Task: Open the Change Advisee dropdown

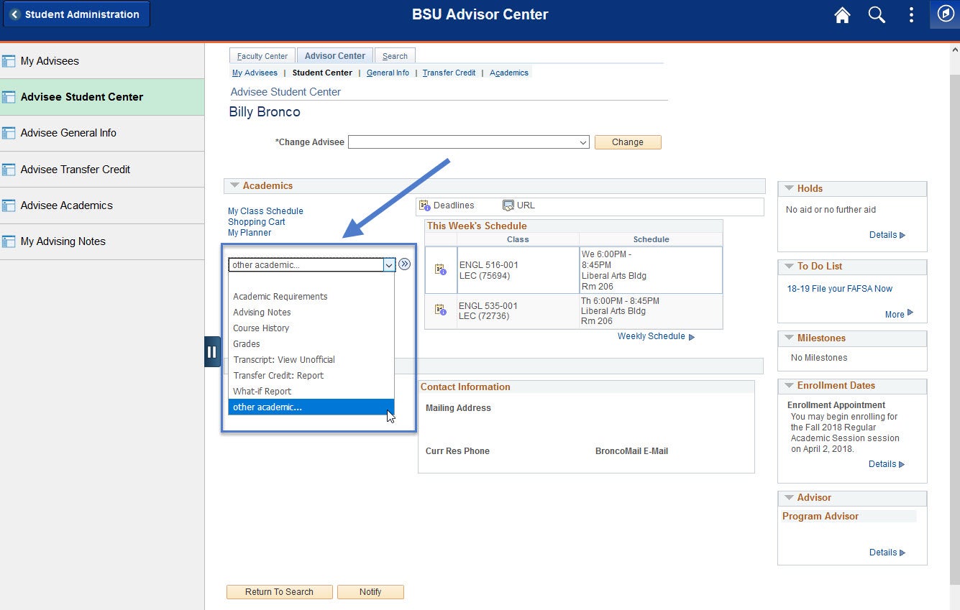Action: [x=469, y=142]
